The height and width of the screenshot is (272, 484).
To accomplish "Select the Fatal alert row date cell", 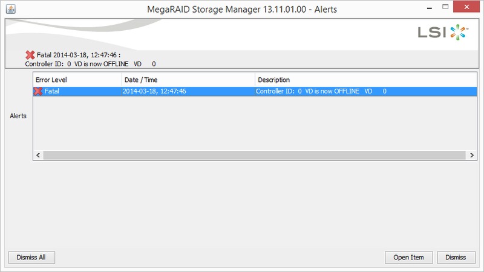I will (x=154, y=91).
